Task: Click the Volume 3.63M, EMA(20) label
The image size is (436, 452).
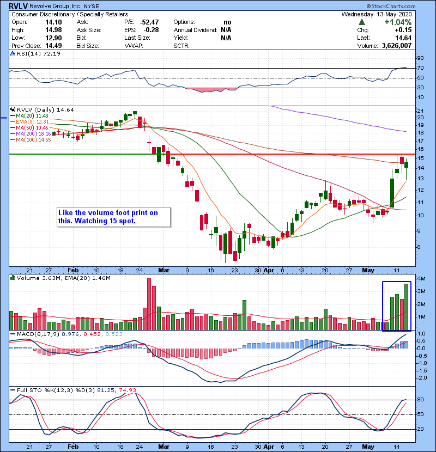Action: [x=63, y=278]
